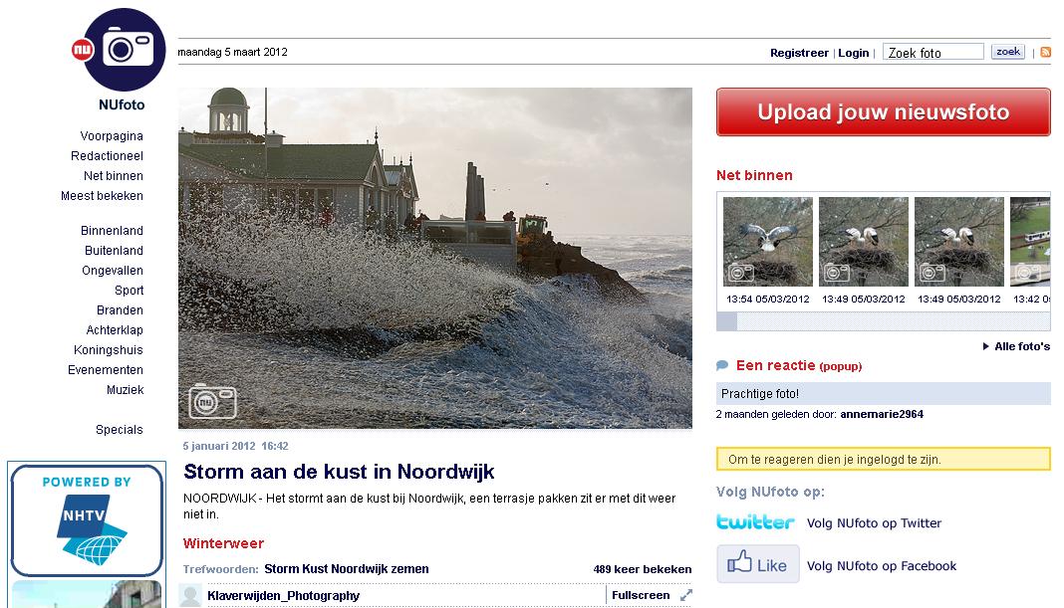
Task: Click the Registreer link
Action: [799, 53]
